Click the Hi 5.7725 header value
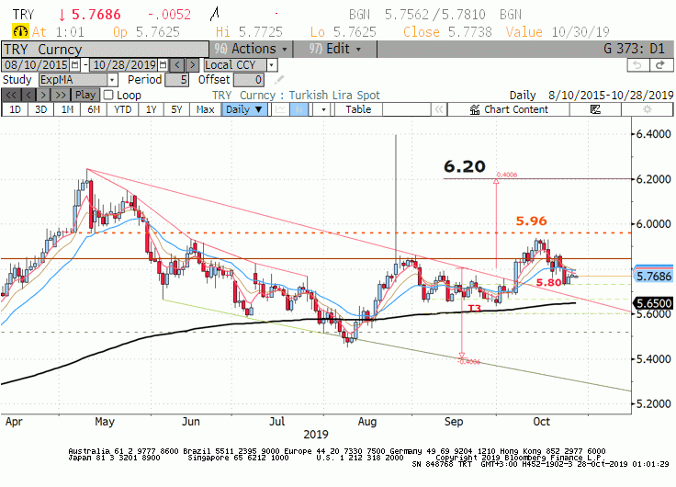Viewport: 676px width, 487px height. click(249, 32)
